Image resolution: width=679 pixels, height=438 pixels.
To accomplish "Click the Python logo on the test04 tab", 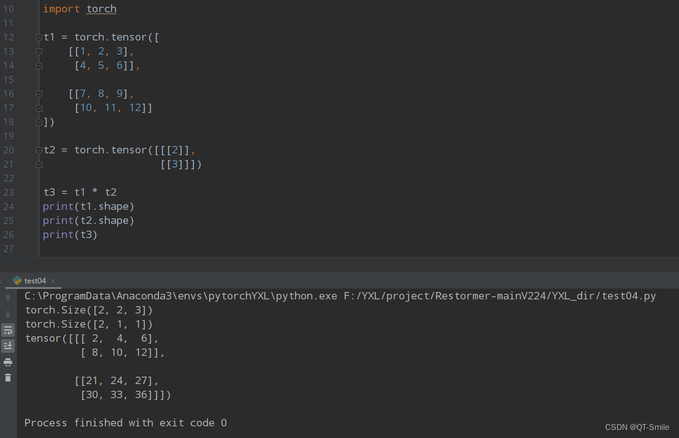I will tap(16, 281).
